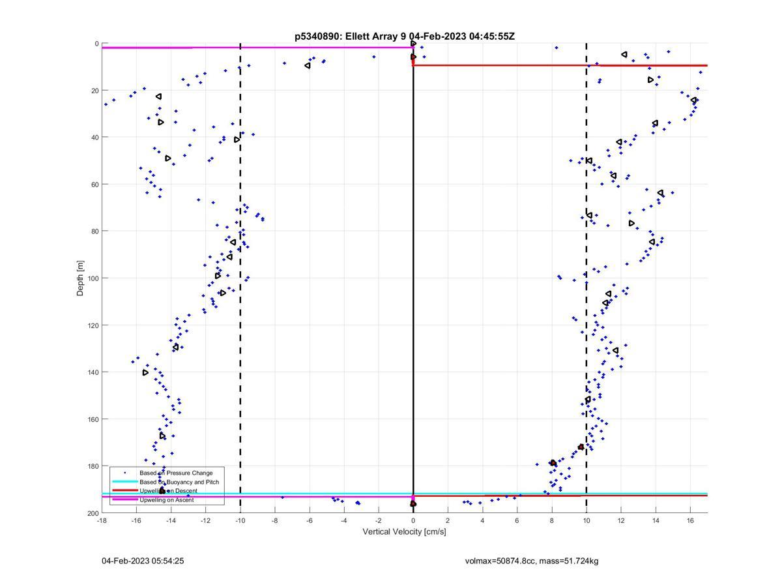The width and height of the screenshot is (782, 577).
Task: Click the '2' x-axis tick label
Action: (x=448, y=520)
